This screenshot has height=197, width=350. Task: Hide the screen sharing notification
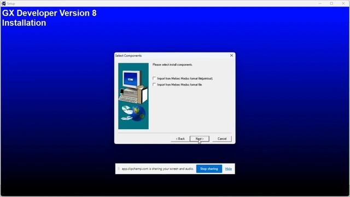(229, 169)
